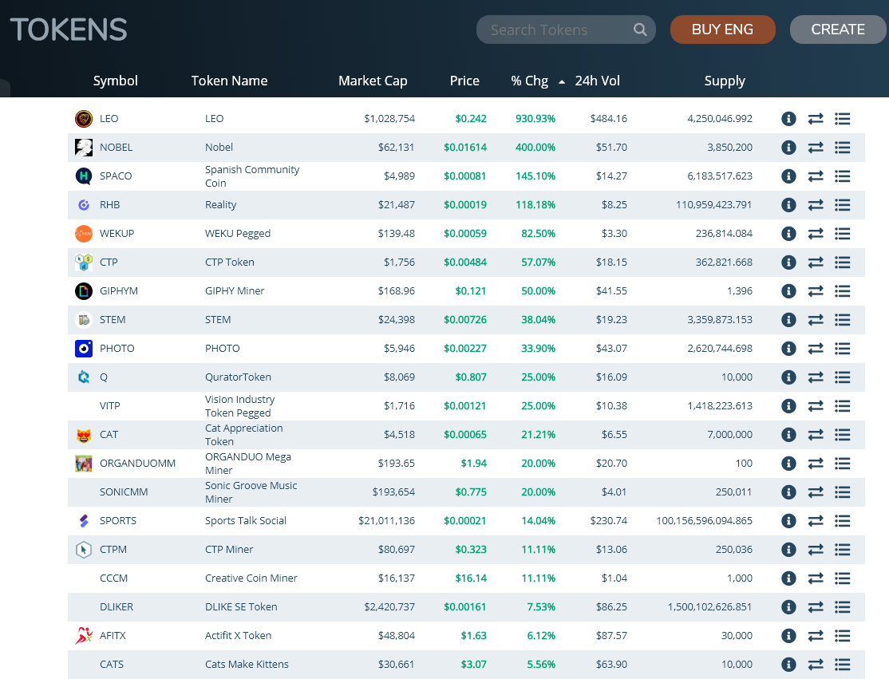Viewport: 889px width, 679px height.
Task: Click the search magnifier icon
Action: [x=640, y=30]
